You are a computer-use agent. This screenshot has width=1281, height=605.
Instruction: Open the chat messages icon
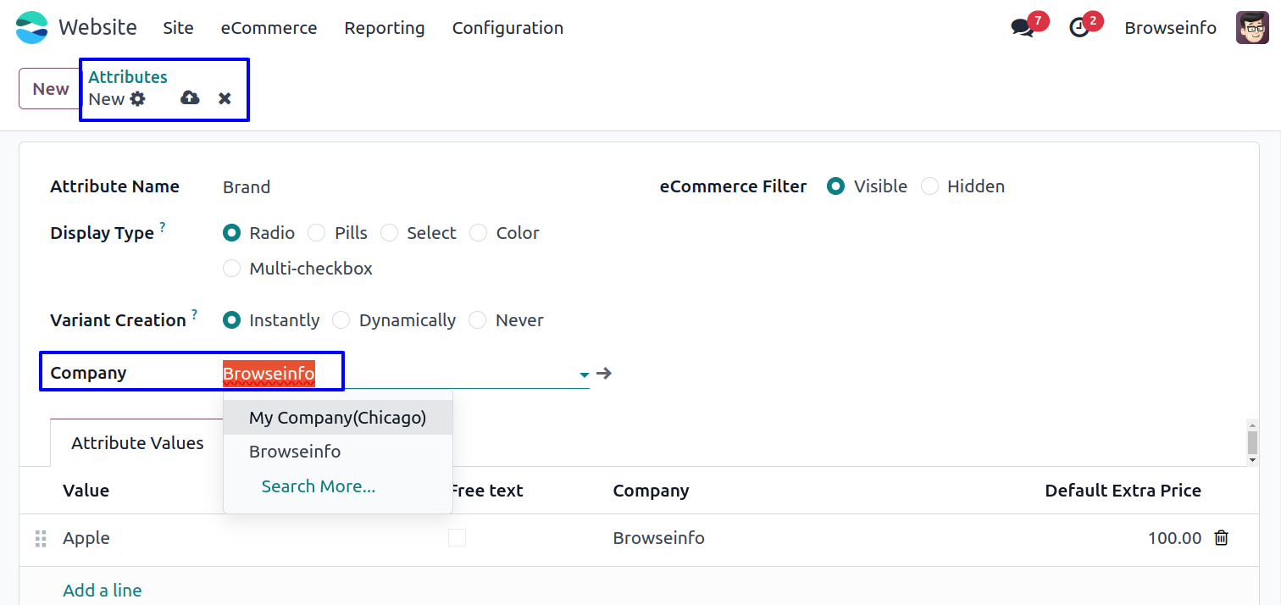1022,28
